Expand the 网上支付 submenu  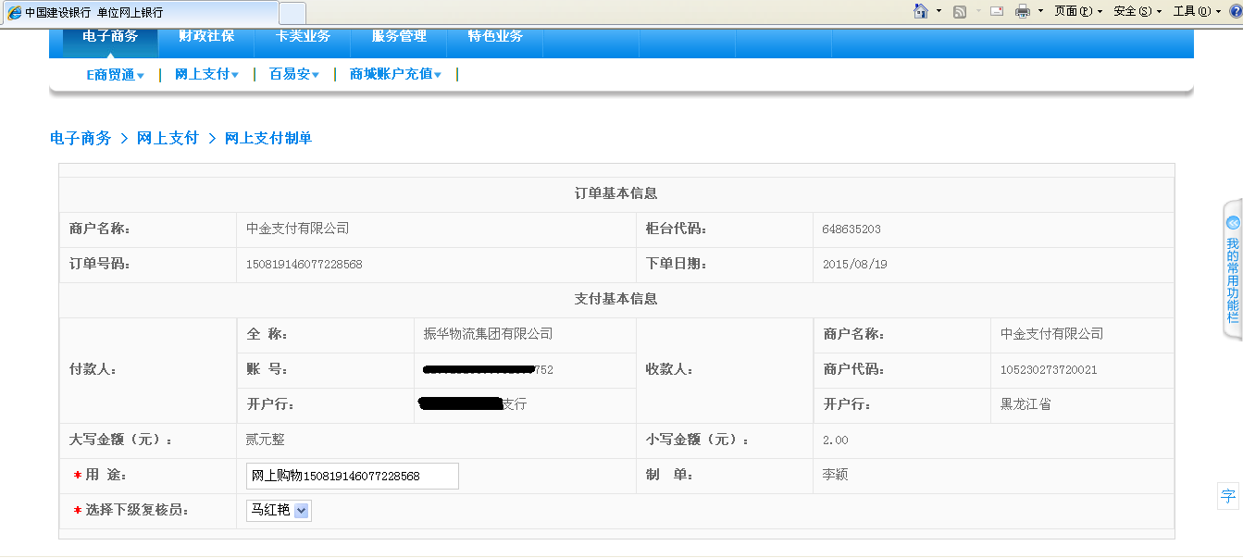206,75
